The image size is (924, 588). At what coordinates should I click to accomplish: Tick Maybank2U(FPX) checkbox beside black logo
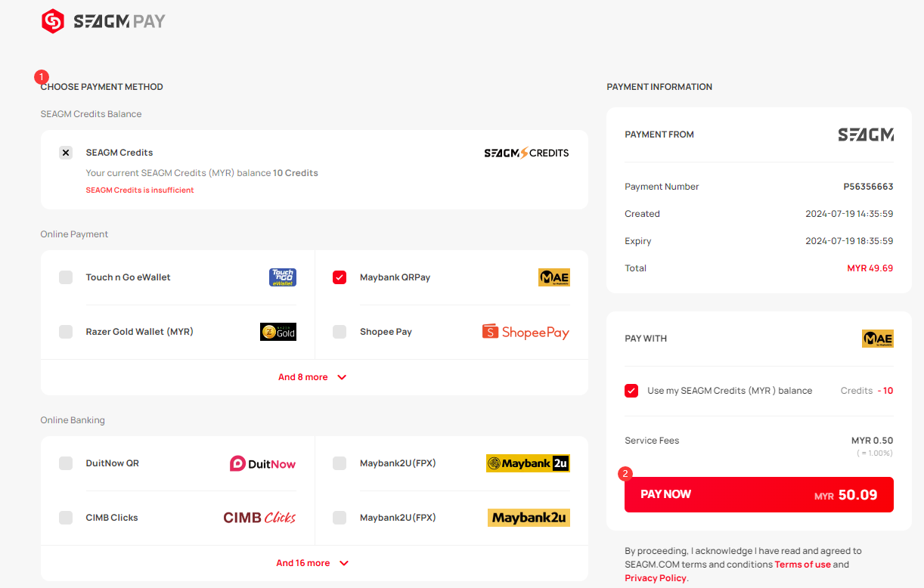pos(340,463)
